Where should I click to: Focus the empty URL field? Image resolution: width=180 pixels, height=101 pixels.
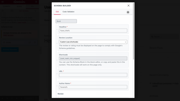[x=93, y=75]
